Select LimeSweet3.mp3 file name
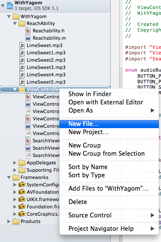The image size is (161, 242). pyautogui.click(x=46, y=67)
